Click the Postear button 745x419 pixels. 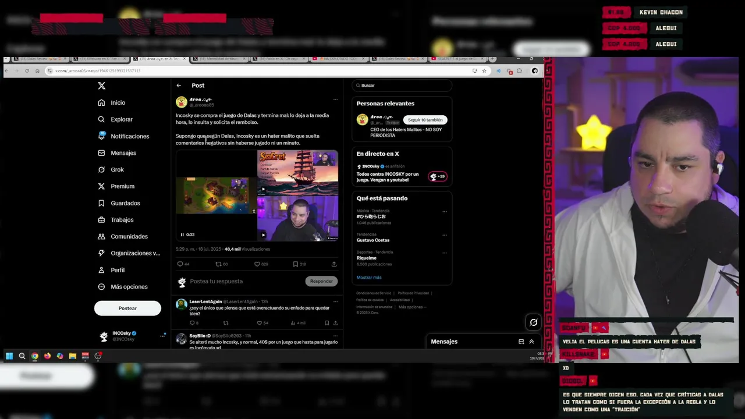pyautogui.click(x=127, y=308)
